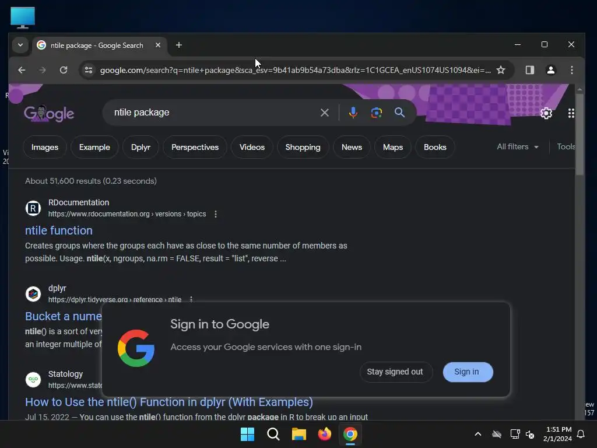Screen dimensions: 597x448
Task: Open RDocumentation result options menu
Action: [216, 214]
